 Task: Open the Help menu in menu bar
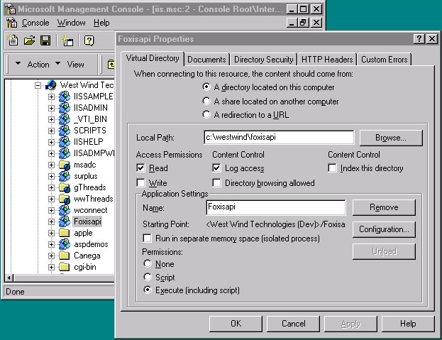[x=101, y=23]
